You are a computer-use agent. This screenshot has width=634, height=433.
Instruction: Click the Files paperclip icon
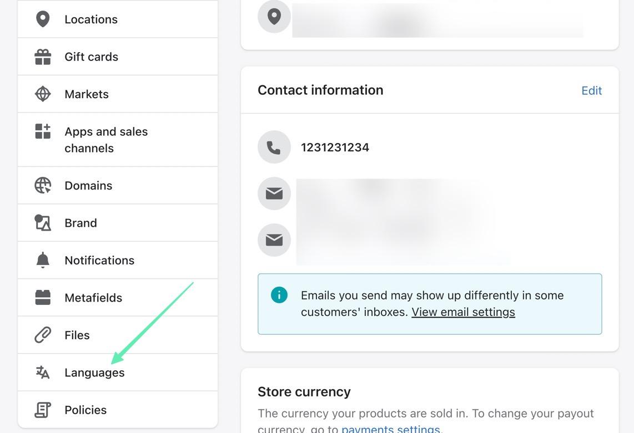pos(43,335)
